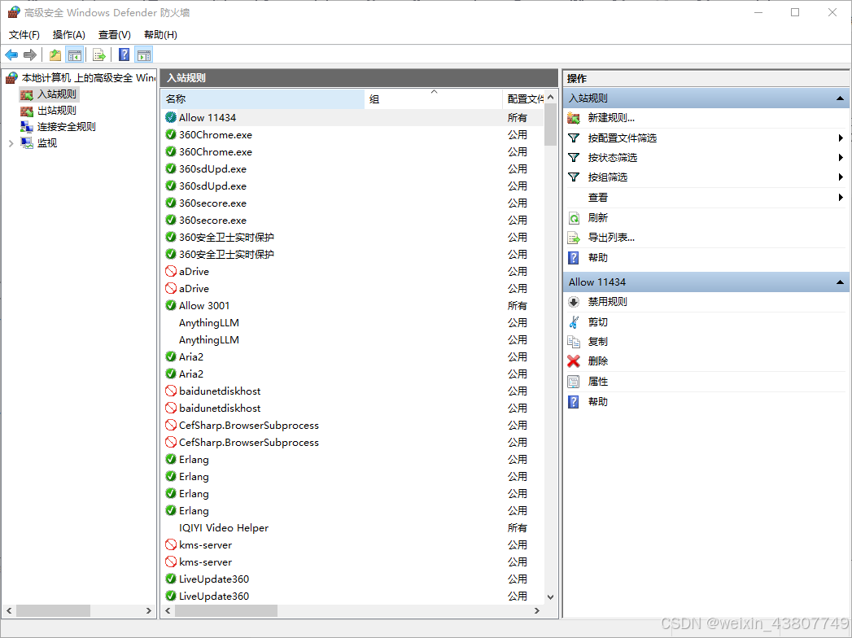Screen dimensions: 852x638
Task: Open the 操作(A) menu
Action: pyautogui.click(x=68, y=35)
